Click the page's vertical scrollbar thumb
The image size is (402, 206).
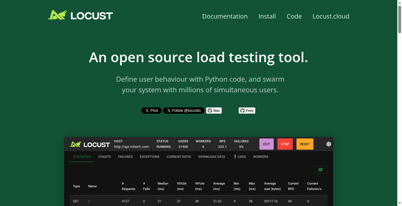tap(399, 19)
